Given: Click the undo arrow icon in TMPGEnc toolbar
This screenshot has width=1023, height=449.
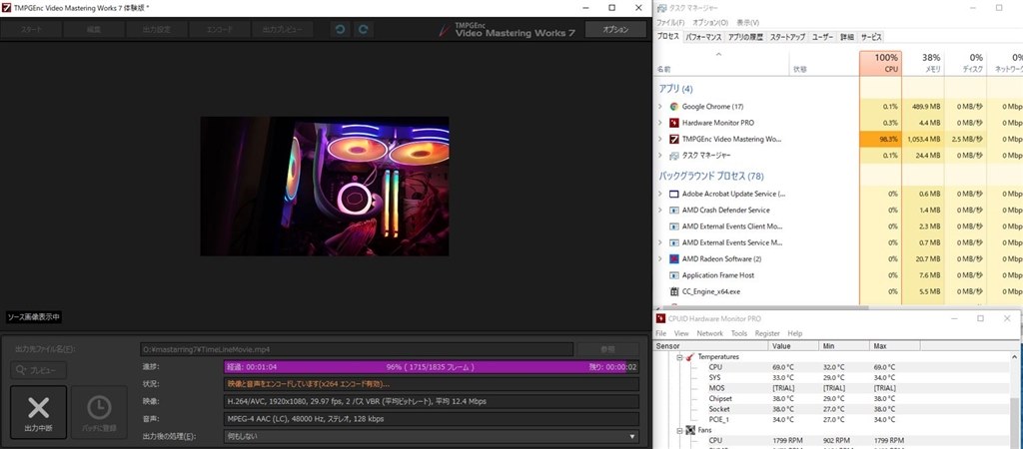Looking at the screenshot, I should point(340,29).
